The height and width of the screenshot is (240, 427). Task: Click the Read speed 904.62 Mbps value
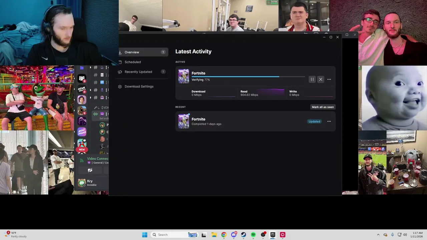coord(249,95)
